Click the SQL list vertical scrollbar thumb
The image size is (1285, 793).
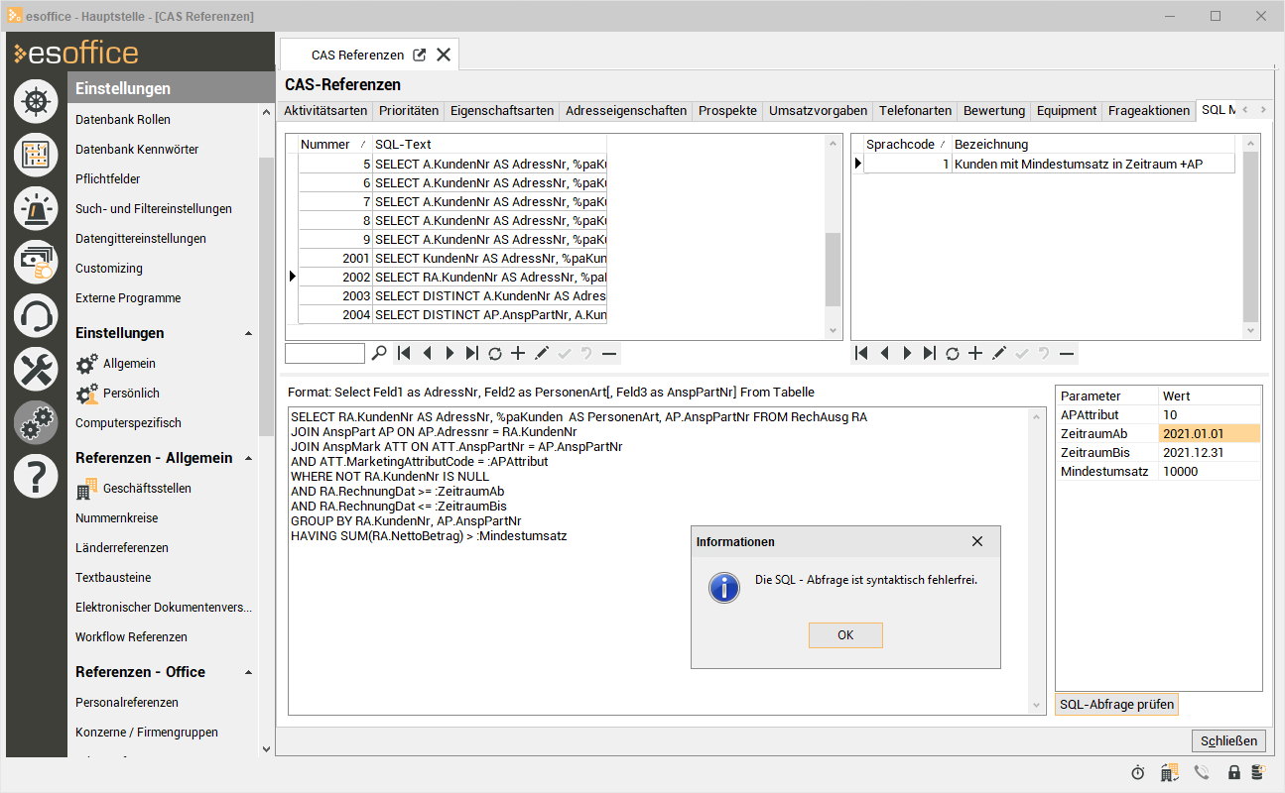click(x=834, y=270)
